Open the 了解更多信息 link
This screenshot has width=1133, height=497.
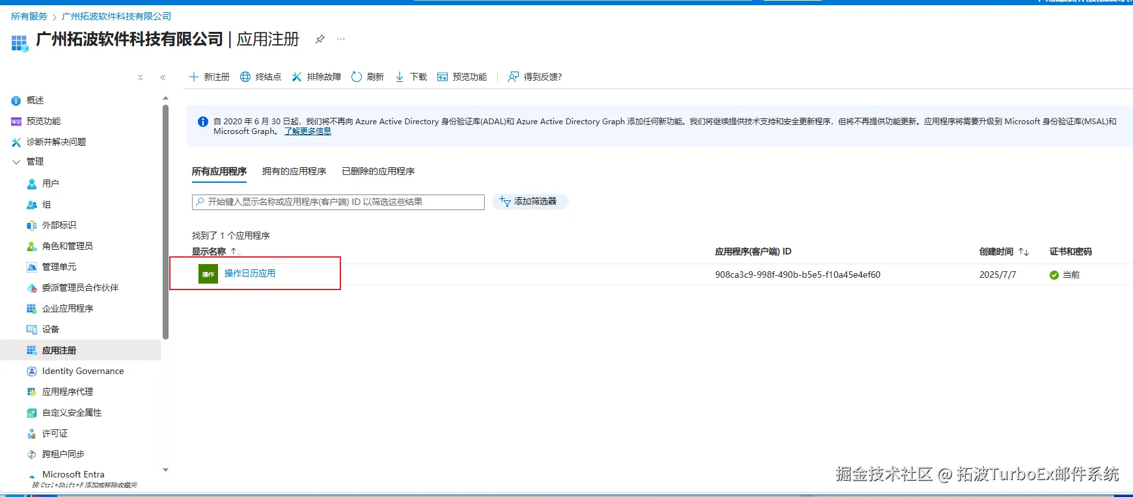tap(308, 131)
